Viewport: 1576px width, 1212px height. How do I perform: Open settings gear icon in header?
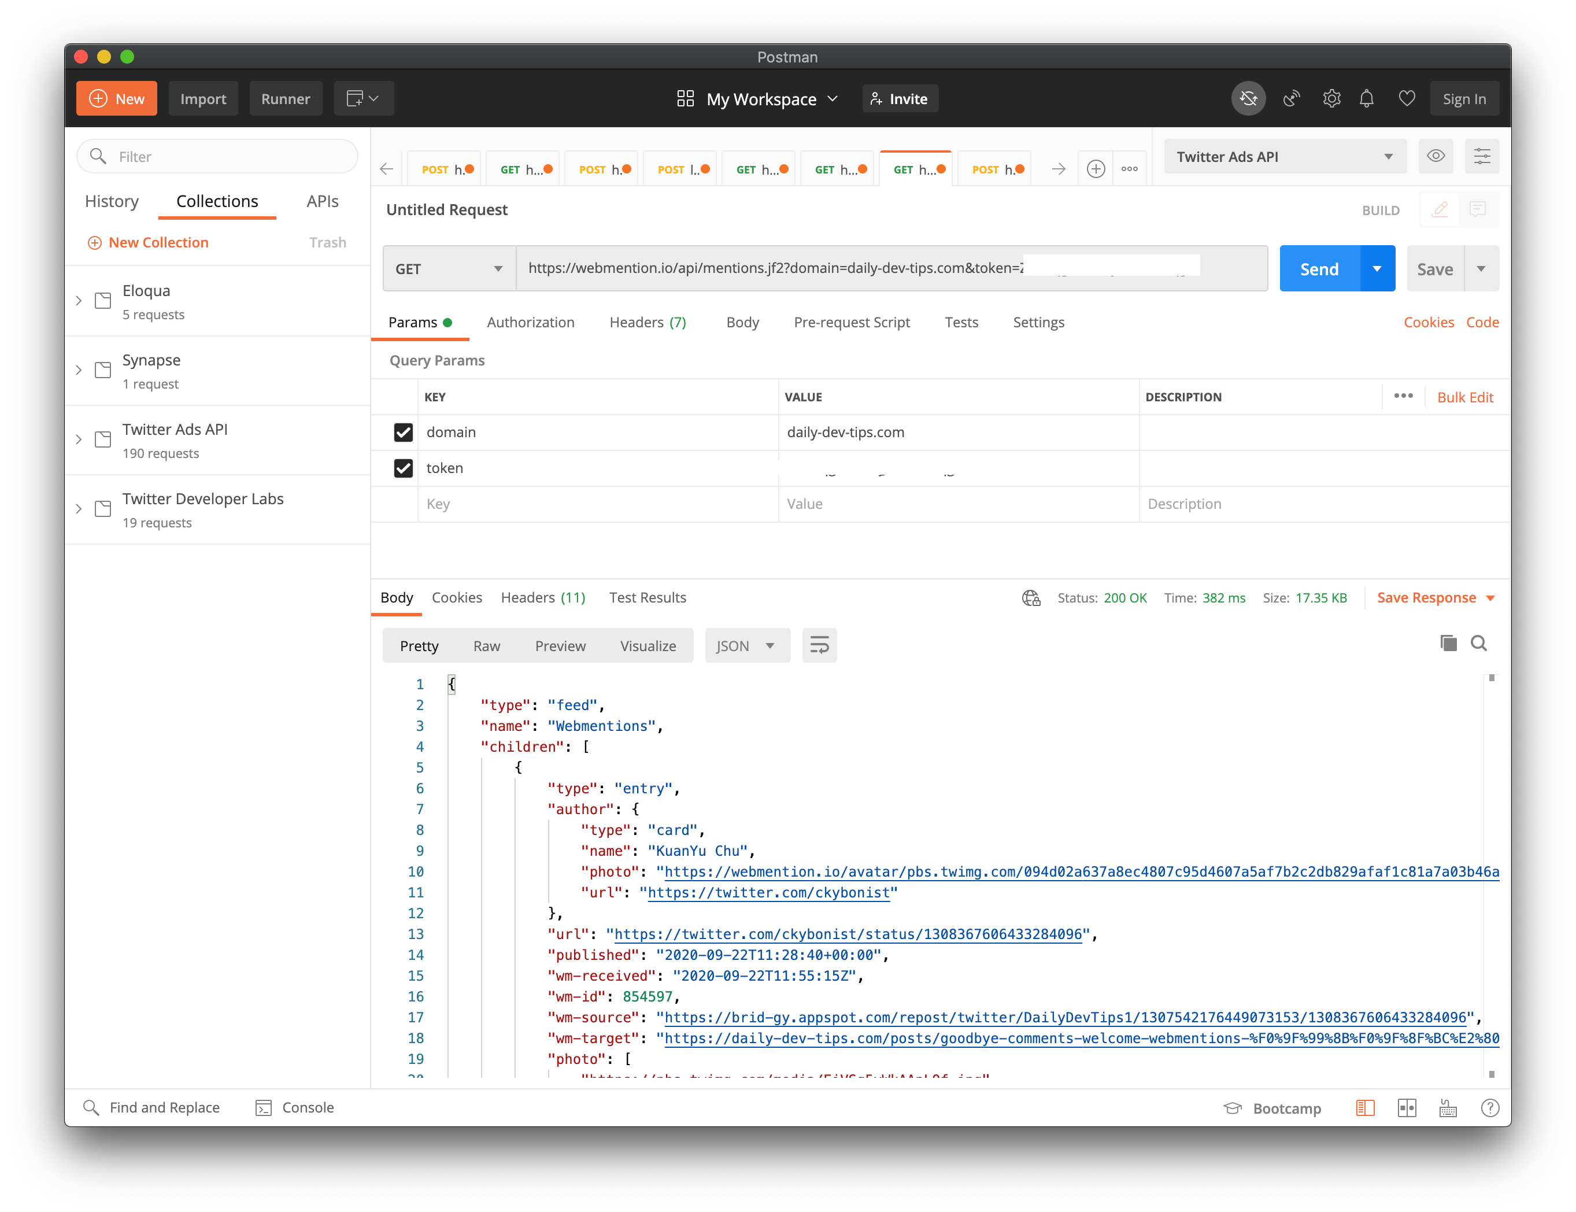pyautogui.click(x=1331, y=99)
